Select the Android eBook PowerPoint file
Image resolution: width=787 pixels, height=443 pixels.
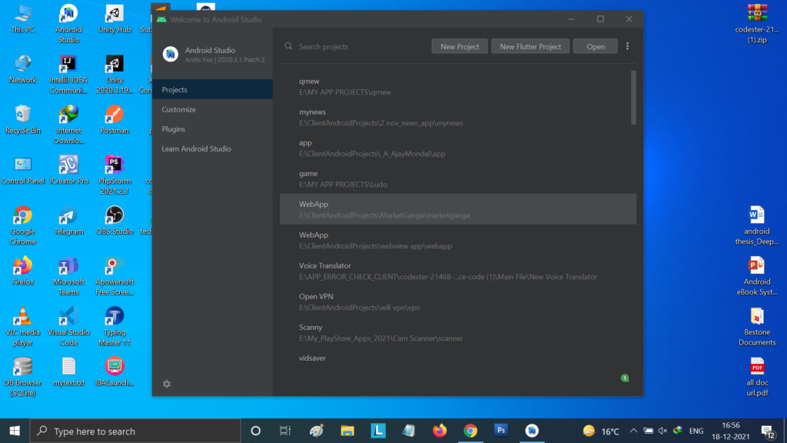(x=757, y=276)
